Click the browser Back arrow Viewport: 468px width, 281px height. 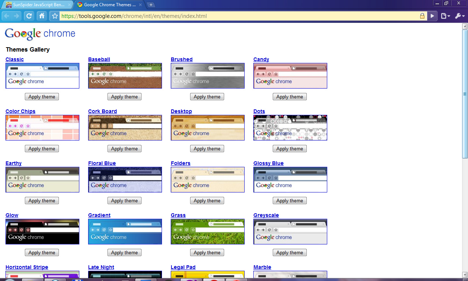pyautogui.click(x=7, y=16)
